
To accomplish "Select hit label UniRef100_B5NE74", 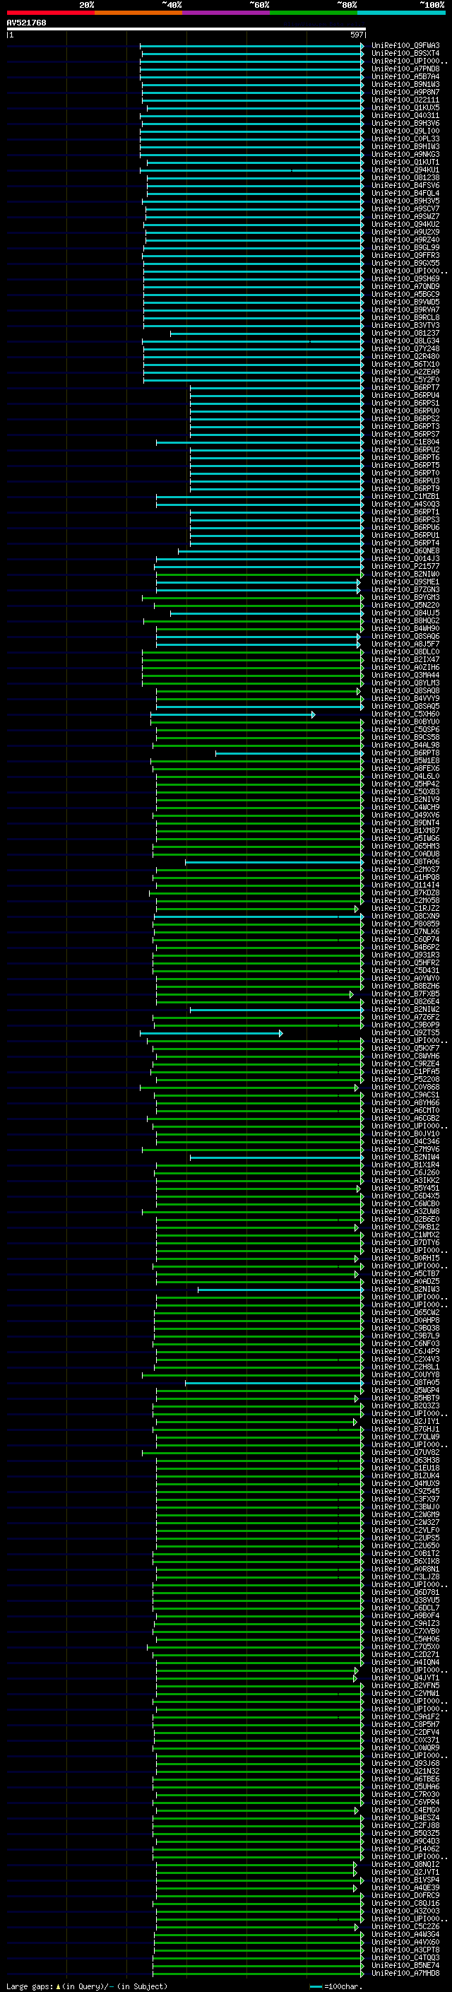I will [405, 1966].
